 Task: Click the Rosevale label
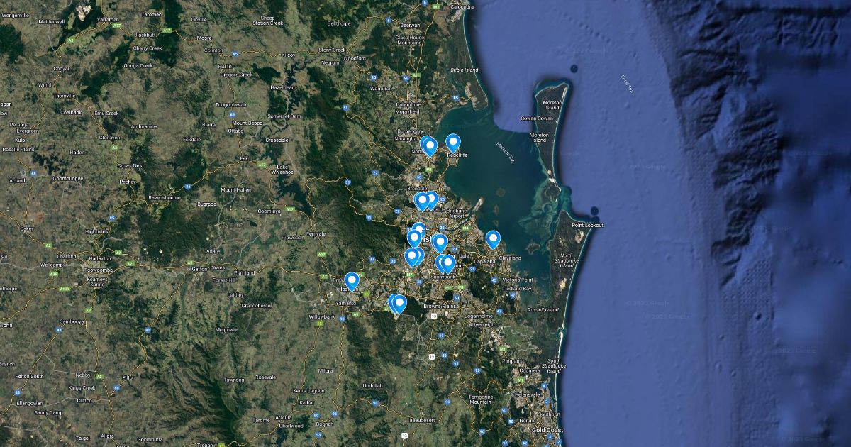(265, 377)
